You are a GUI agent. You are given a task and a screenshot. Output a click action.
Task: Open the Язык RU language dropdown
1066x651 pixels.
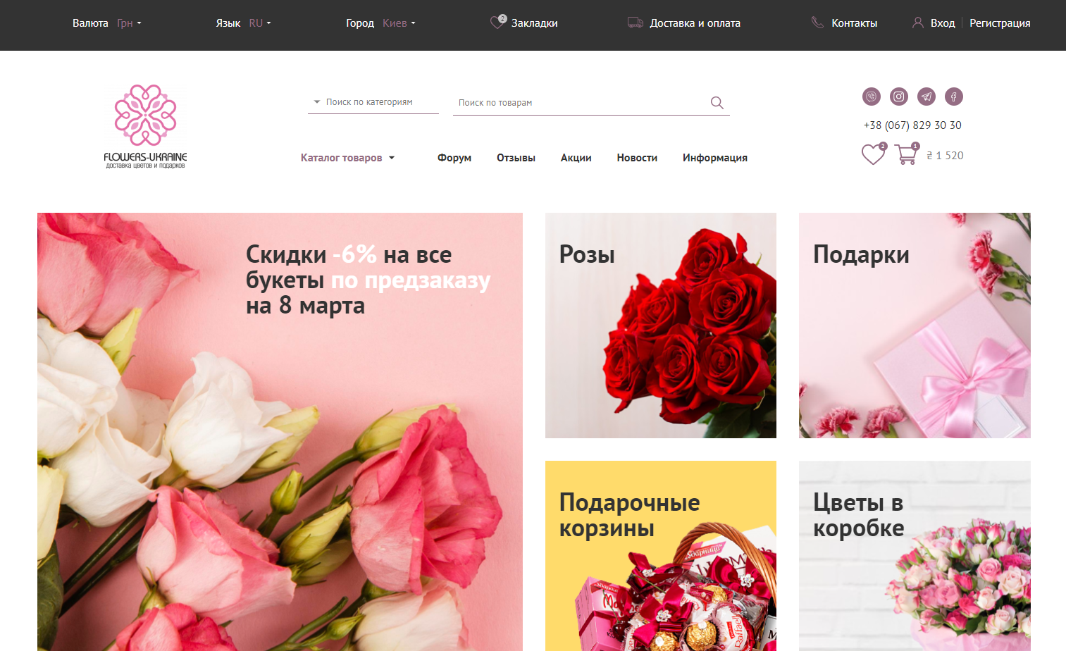(244, 23)
